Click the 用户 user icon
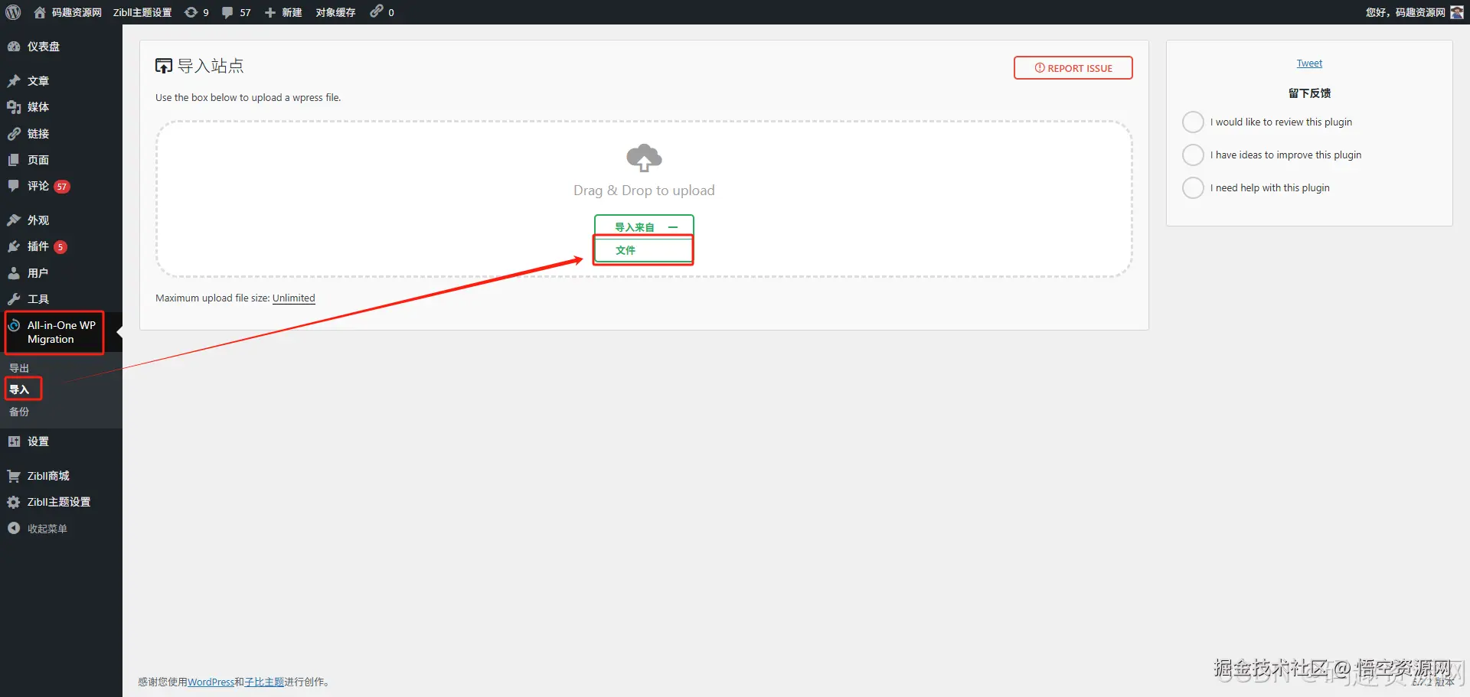 pyautogui.click(x=14, y=273)
